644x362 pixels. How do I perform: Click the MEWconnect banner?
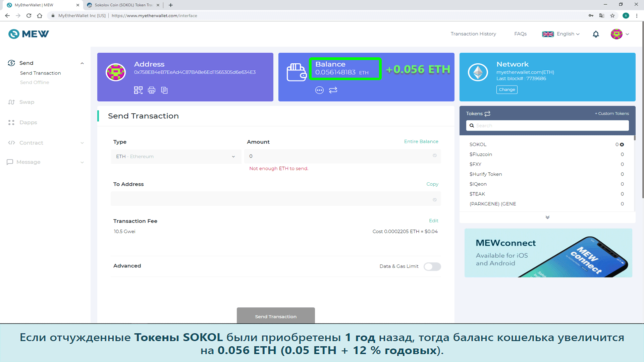[548, 253]
